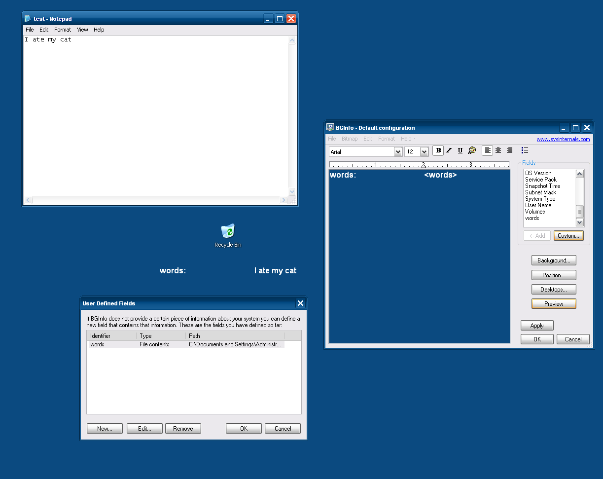Click the Position... button
Screen dimensions: 603x479
pyautogui.click(x=554, y=275)
